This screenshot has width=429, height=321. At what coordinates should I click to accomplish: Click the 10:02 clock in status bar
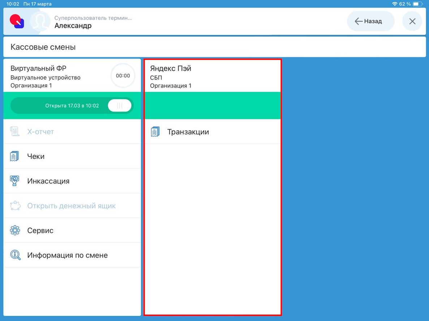tap(13, 4)
